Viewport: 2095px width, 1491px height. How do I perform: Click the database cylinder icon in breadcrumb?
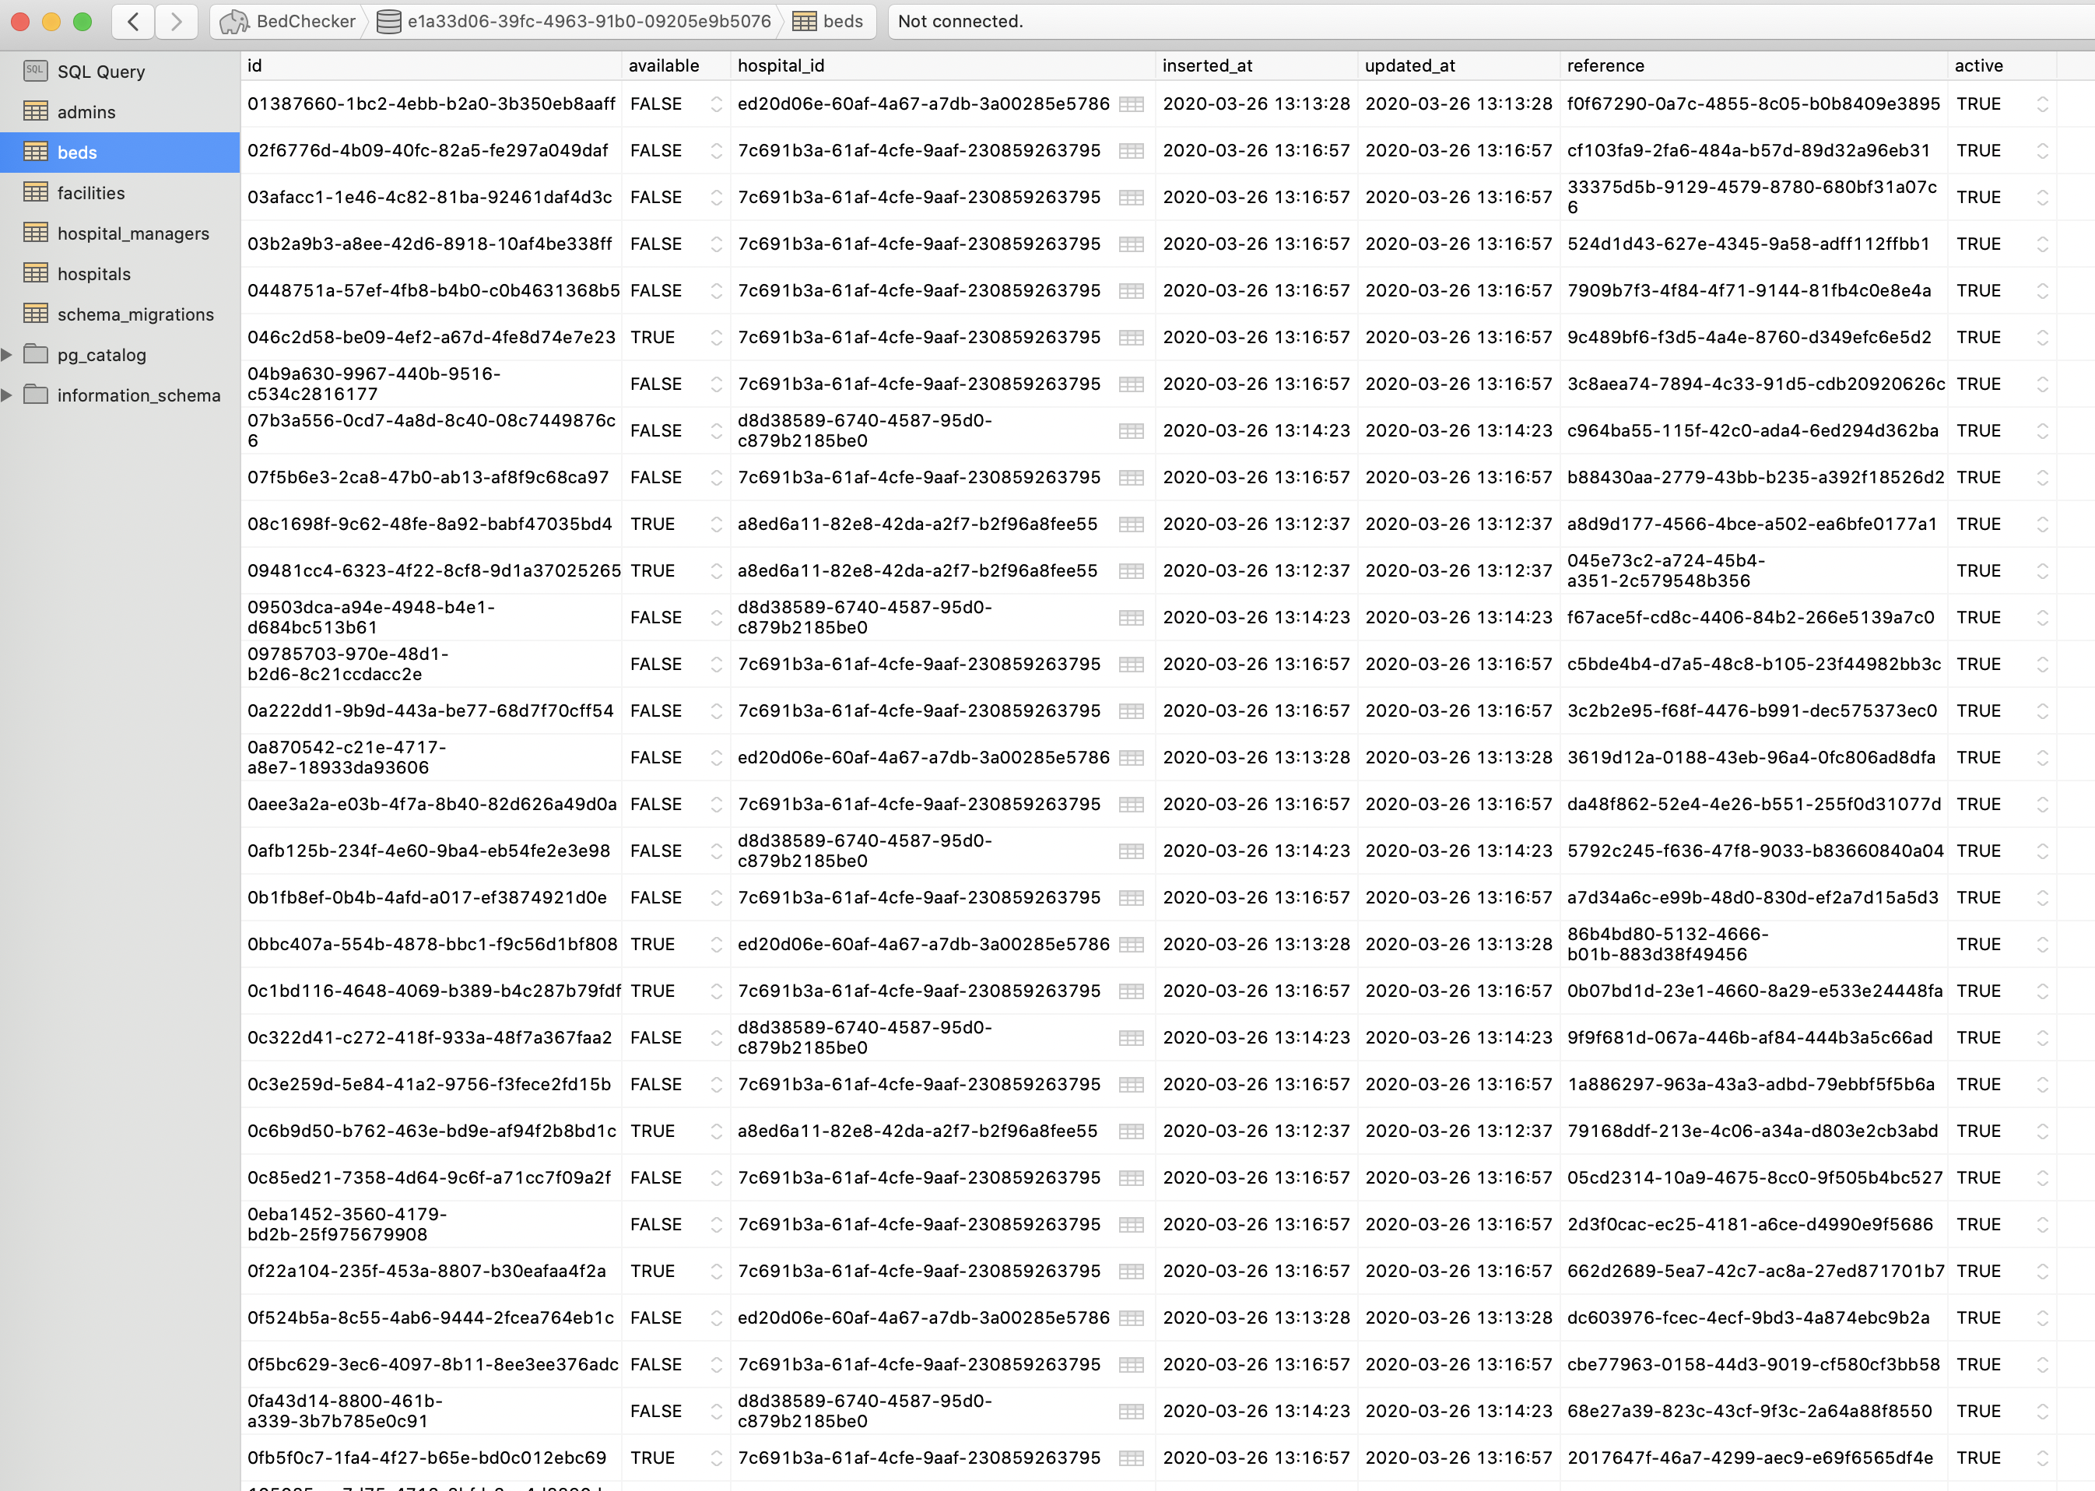389,21
